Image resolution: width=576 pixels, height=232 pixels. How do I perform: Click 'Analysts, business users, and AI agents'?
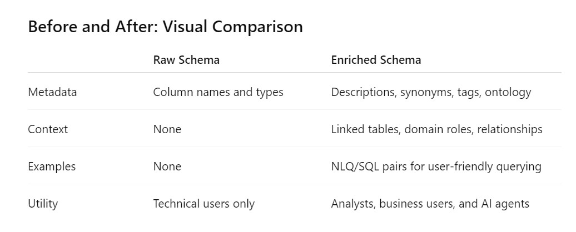click(x=430, y=204)
